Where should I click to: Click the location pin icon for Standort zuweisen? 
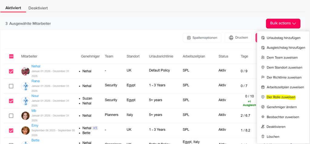click(x=263, y=67)
